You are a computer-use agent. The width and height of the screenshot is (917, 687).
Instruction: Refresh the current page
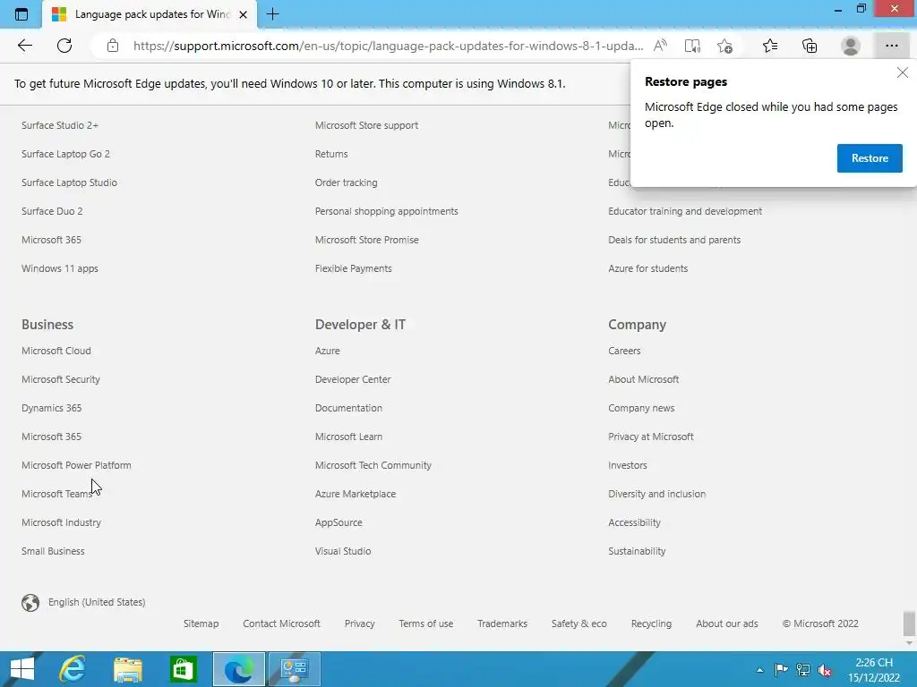[64, 46]
